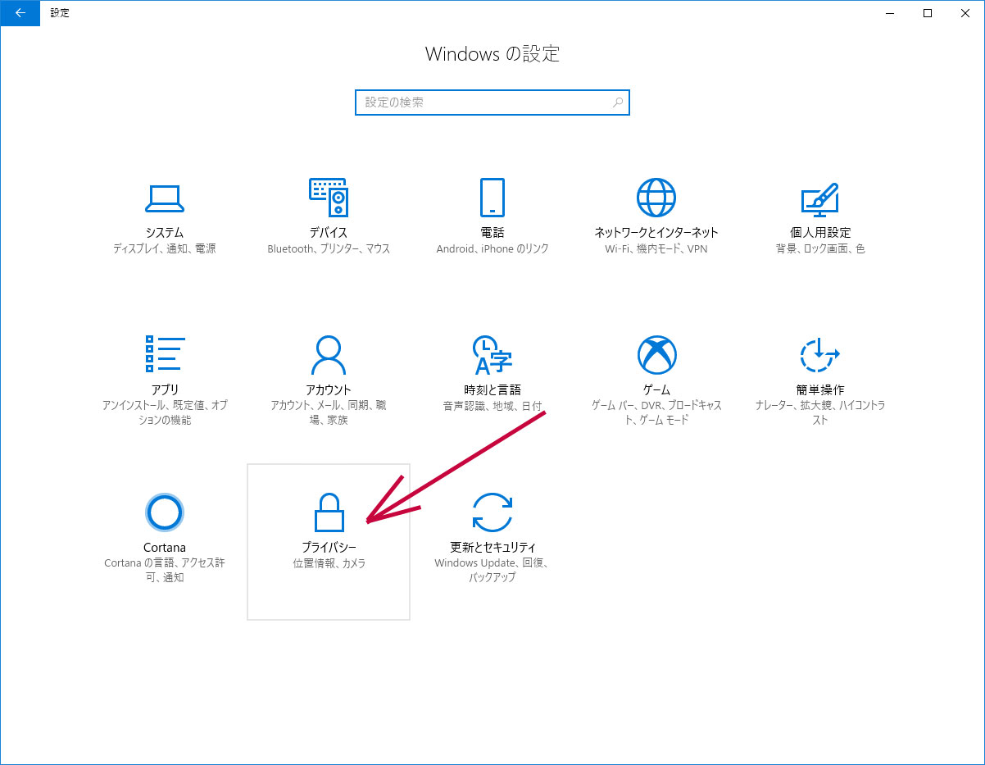Click the magnifier icon in search box
The width and height of the screenshot is (985, 765).
pos(618,102)
